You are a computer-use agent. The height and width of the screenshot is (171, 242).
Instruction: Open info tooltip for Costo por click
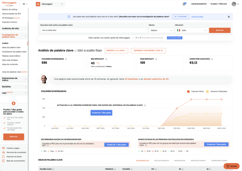[212, 59]
